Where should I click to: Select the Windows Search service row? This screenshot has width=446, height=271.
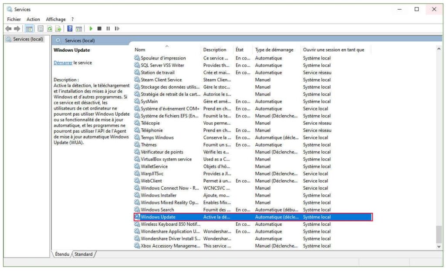[x=157, y=210]
